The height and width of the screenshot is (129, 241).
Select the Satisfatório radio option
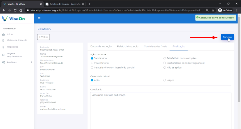point(92,58)
